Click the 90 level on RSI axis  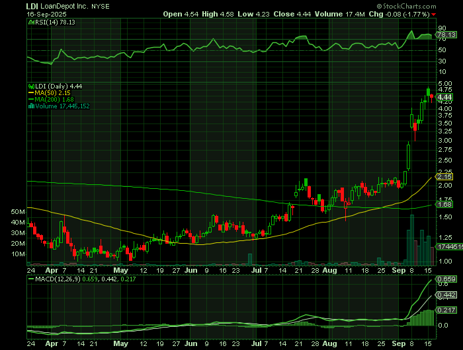click(x=442, y=28)
